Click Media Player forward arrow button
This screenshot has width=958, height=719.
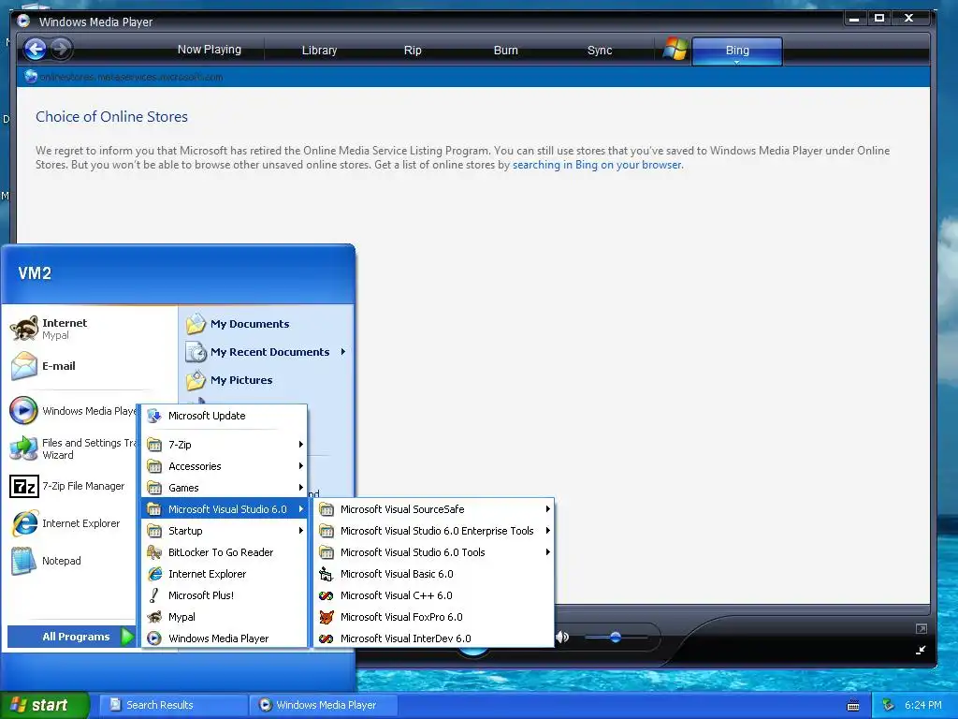pos(61,49)
